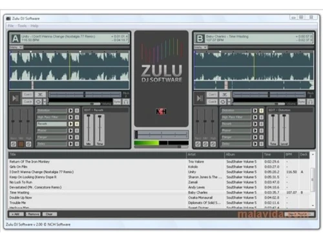Image resolution: width=323 pixels, height=242 pixels.
Task: Open the Flanger edit button on deck B
Action: tap(262, 137)
